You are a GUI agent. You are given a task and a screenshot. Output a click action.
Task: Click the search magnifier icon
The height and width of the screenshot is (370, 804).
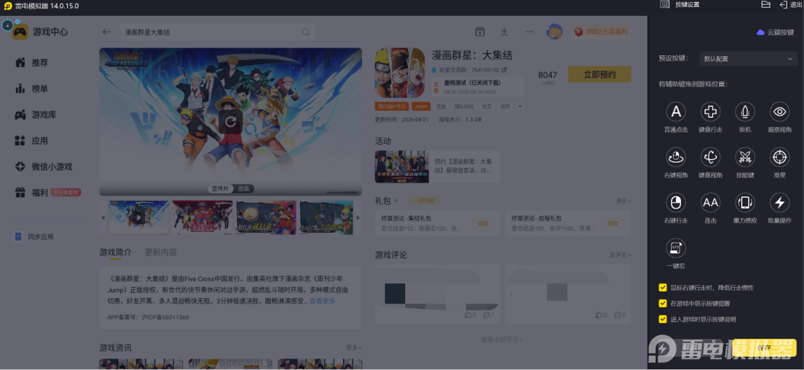(x=306, y=32)
